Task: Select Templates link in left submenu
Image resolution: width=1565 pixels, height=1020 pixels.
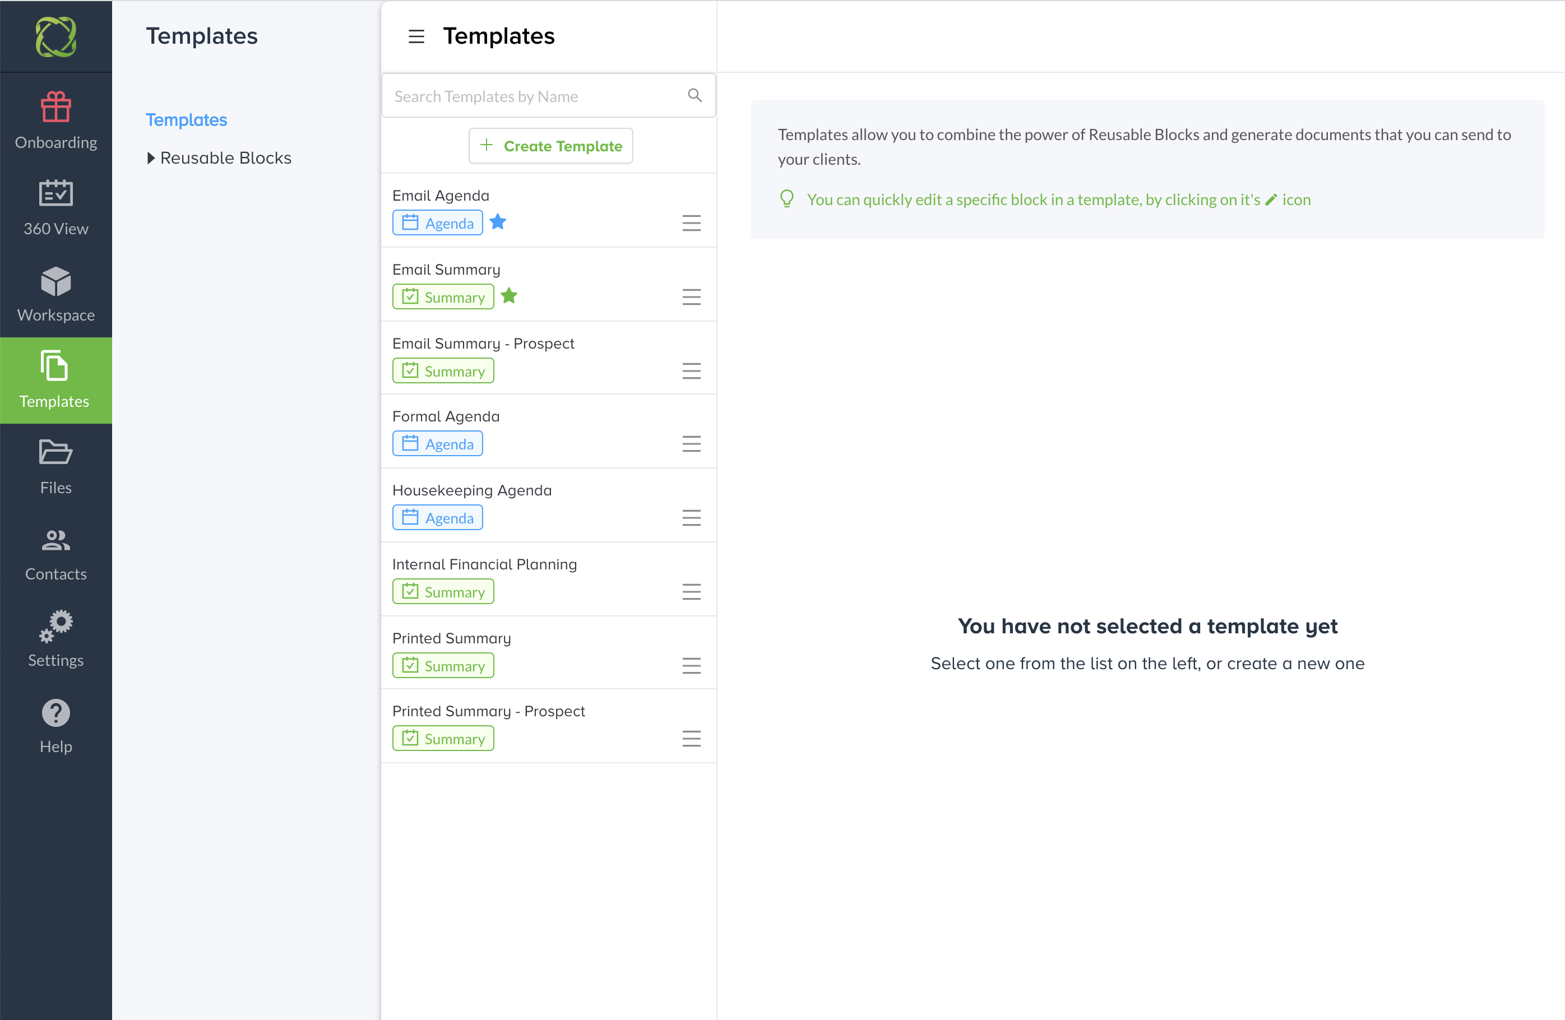Action: [186, 120]
